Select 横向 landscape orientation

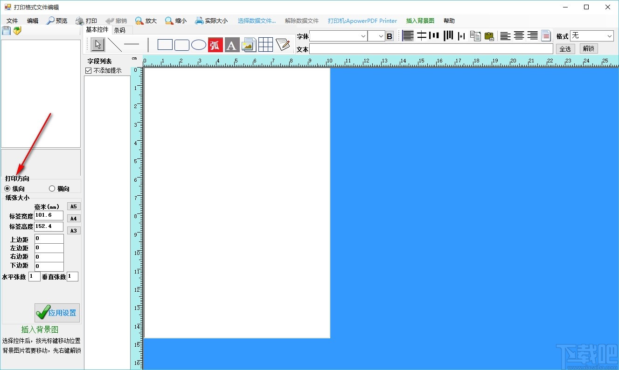point(59,189)
